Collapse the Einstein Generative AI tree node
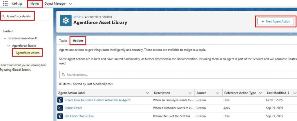 click(5, 38)
